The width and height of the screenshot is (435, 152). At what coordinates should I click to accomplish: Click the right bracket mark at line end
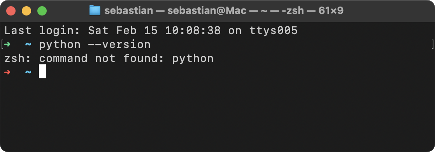433,45
